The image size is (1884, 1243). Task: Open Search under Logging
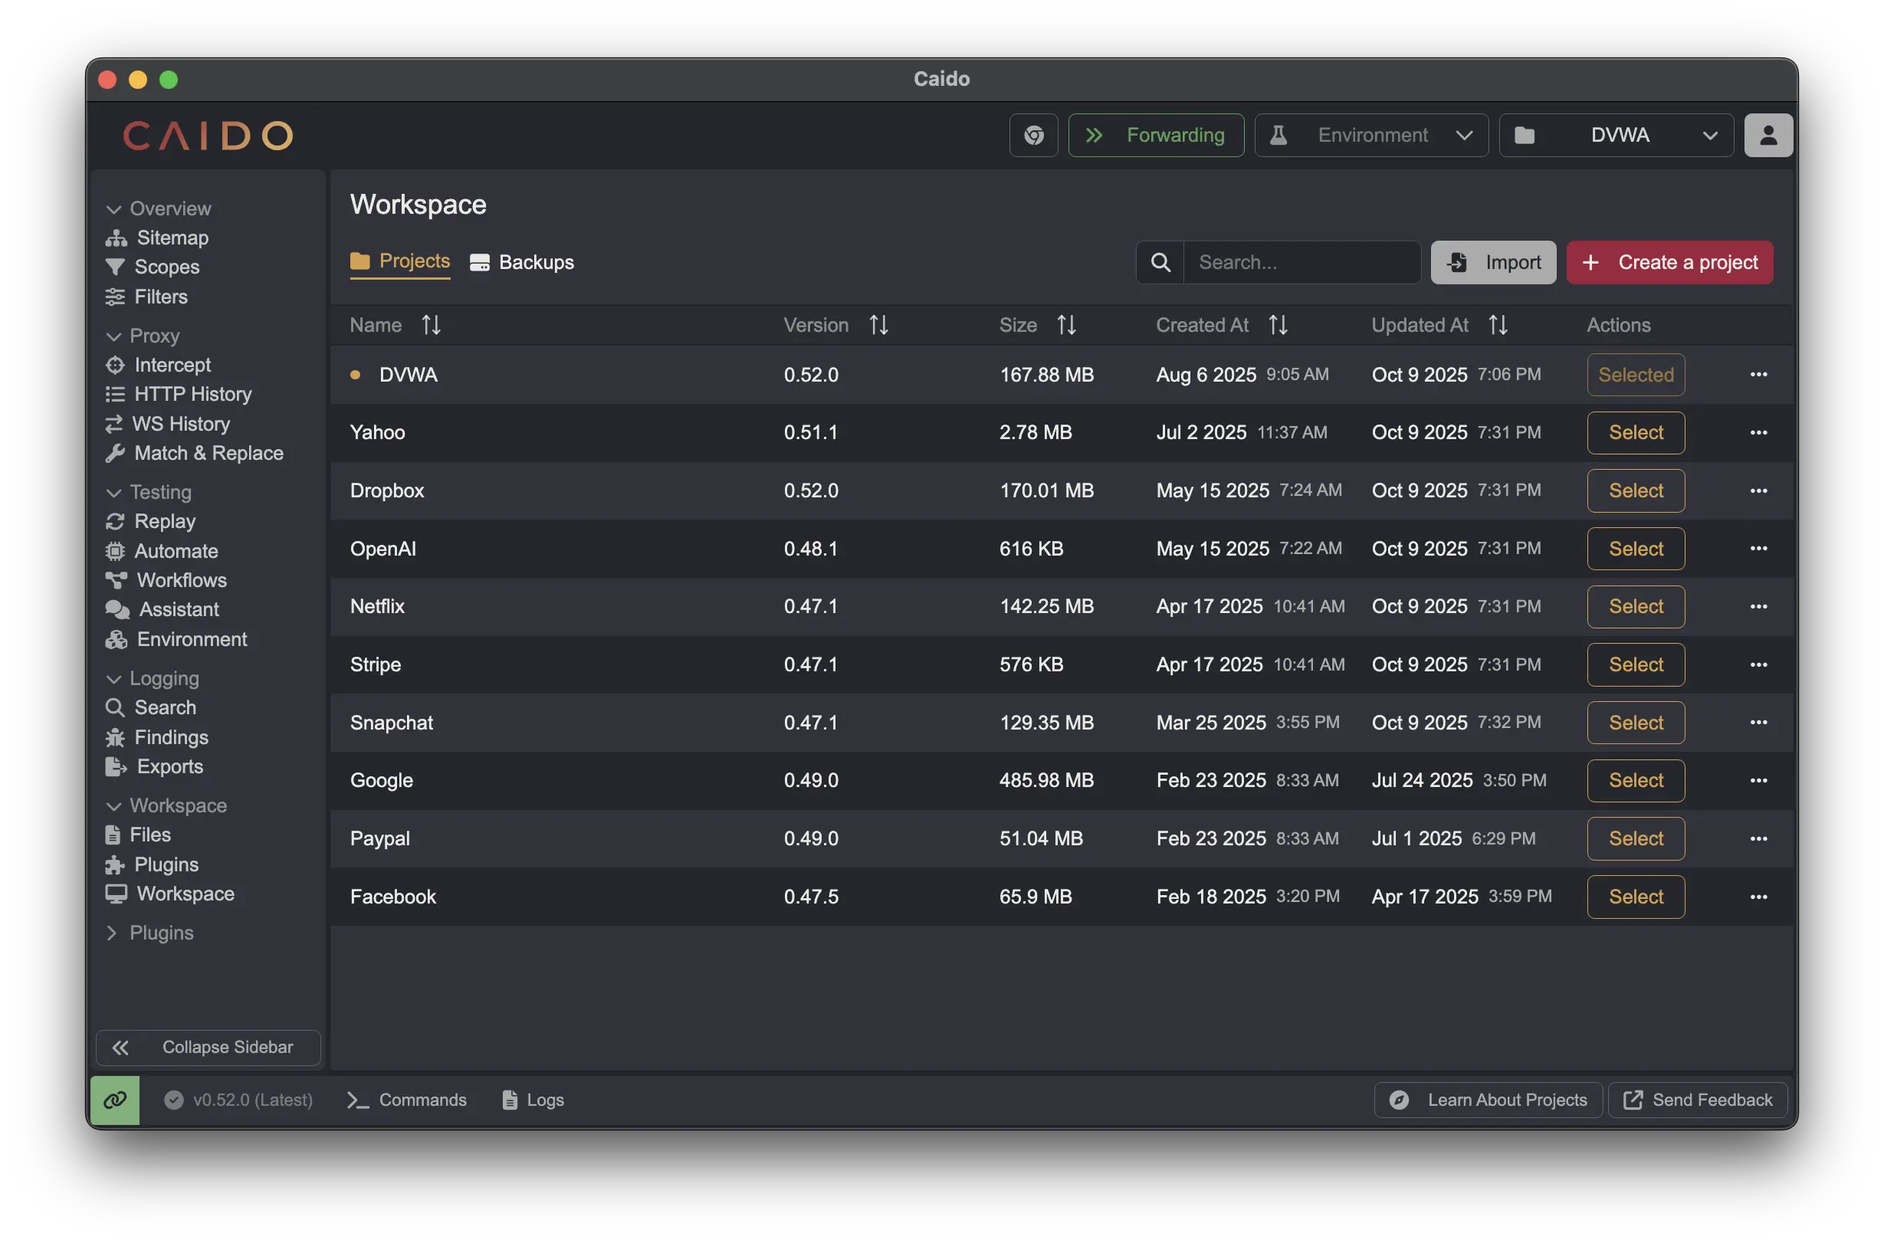151,708
